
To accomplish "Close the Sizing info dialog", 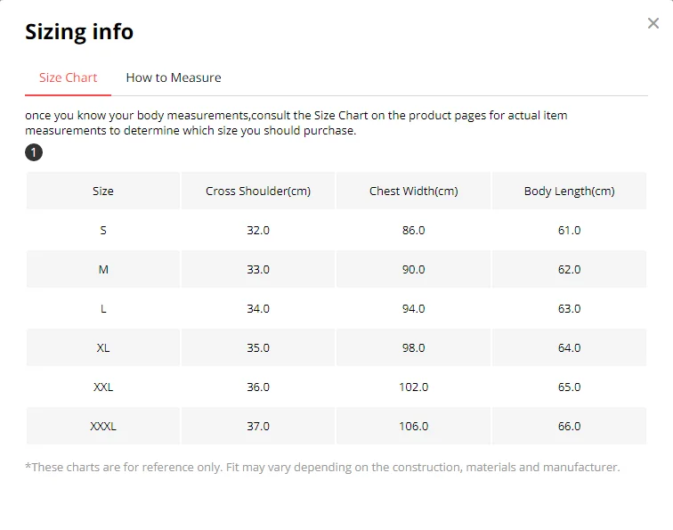I will [x=653, y=23].
